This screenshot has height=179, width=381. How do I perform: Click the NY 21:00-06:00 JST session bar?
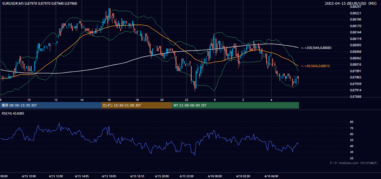235,105
